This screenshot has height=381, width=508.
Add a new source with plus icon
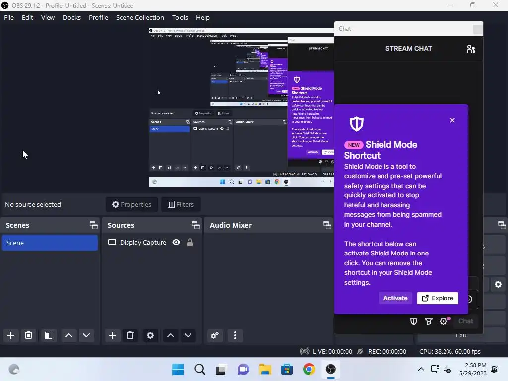113,335
